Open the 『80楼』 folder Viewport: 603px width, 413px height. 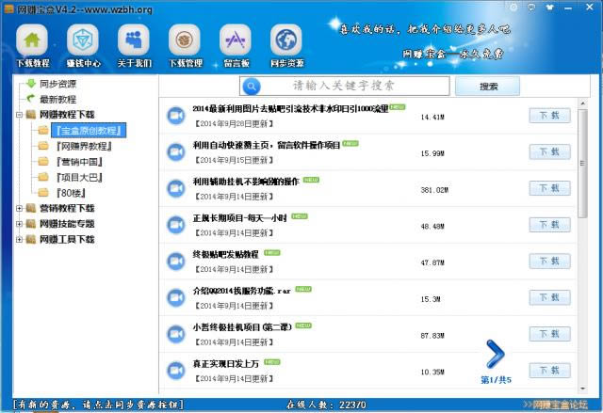pyautogui.click(x=72, y=193)
